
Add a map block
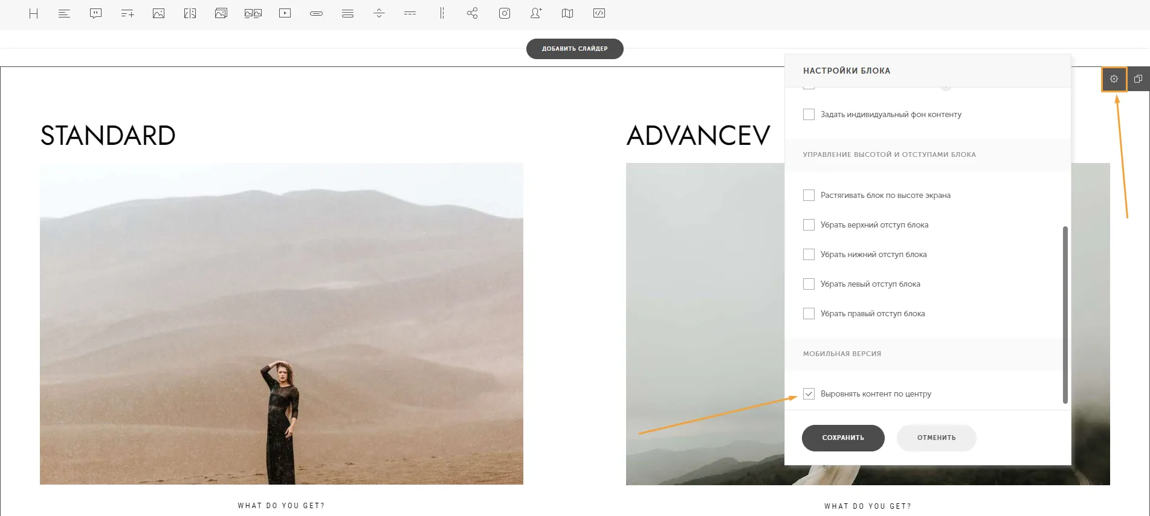pyautogui.click(x=567, y=13)
